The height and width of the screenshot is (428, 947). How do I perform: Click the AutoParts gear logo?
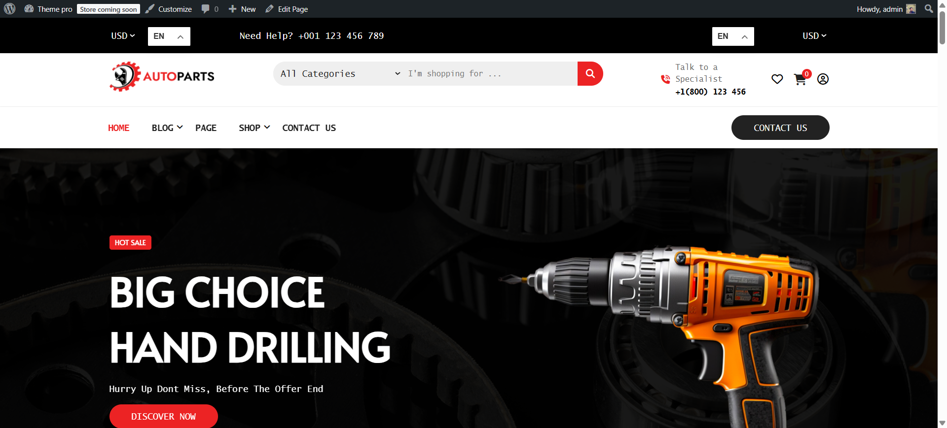click(162, 76)
